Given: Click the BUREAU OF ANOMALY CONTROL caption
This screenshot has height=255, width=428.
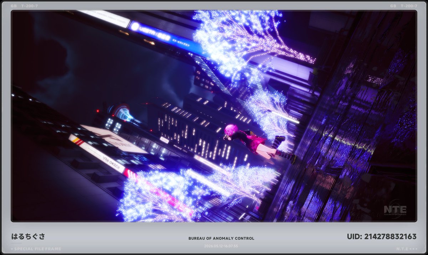Looking at the screenshot, I should click(221, 238).
